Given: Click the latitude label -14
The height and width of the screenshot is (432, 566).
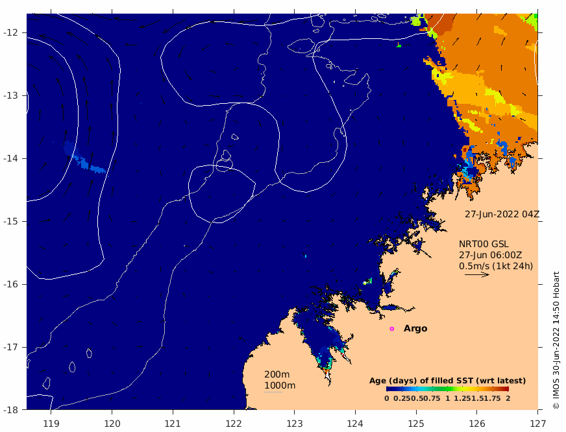Looking at the screenshot, I should 10,159.
